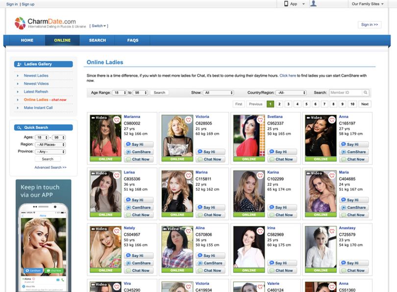Viewport: 397px width, 292px height.
Task: Open Marianna's Video badge
Action: tap(99, 118)
